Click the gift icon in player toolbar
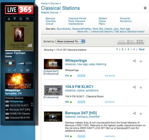The image size is (149, 140). (21, 19)
